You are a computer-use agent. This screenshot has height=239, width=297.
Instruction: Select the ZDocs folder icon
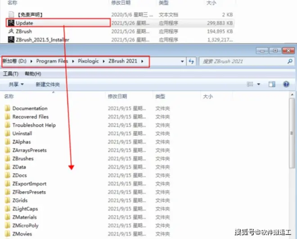pos(8,175)
